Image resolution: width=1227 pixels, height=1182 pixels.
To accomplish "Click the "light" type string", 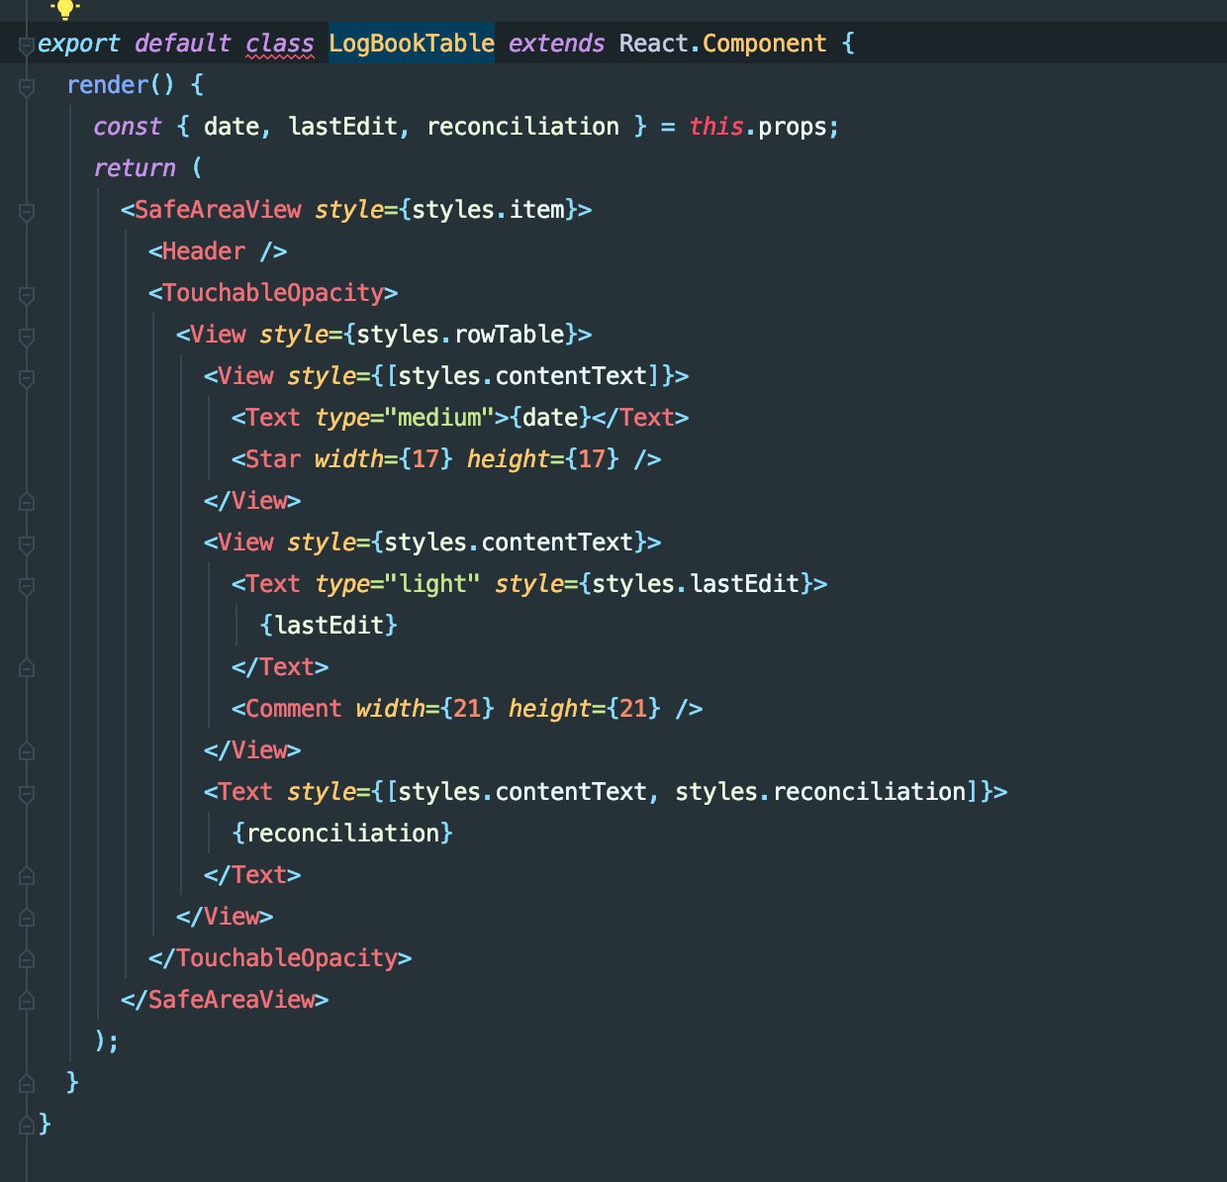I will [432, 584].
